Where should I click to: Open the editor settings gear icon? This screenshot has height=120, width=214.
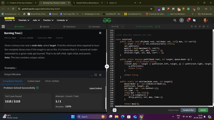(200, 27)
